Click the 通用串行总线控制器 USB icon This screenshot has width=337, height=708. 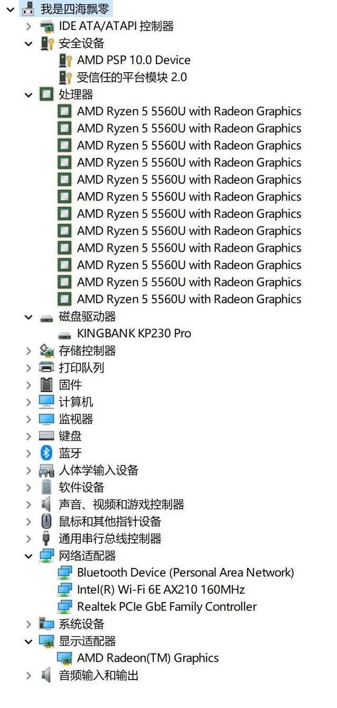(46, 539)
